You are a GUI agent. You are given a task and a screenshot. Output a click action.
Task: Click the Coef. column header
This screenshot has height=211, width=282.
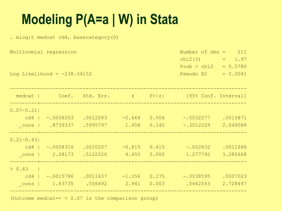click(x=66, y=96)
